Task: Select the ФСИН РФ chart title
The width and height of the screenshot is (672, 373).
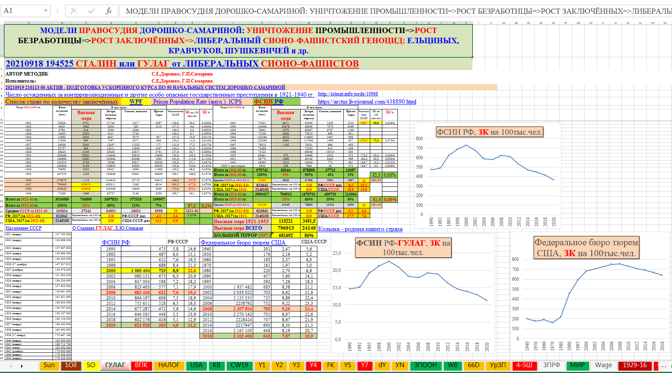Action: point(489,132)
